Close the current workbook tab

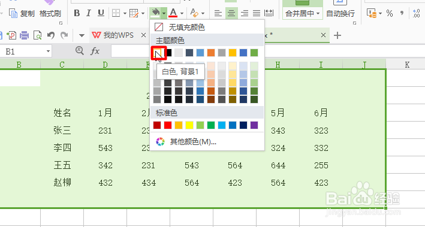[323, 35]
